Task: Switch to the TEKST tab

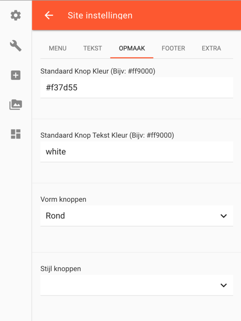Action: [x=92, y=48]
